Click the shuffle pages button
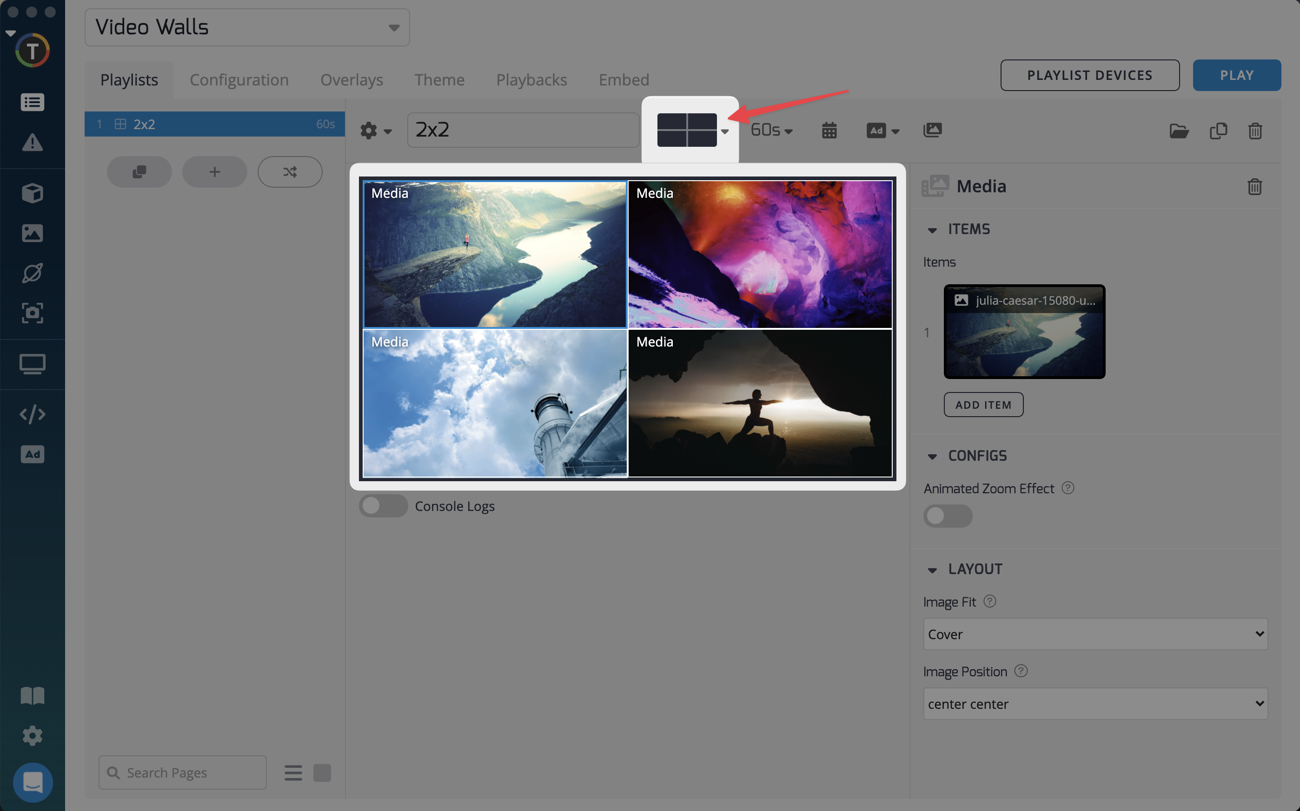 pyautogui.click(x=290, y=172)
